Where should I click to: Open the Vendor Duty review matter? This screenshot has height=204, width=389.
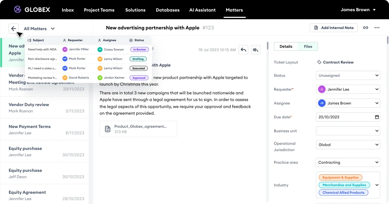tap(45, 107)
